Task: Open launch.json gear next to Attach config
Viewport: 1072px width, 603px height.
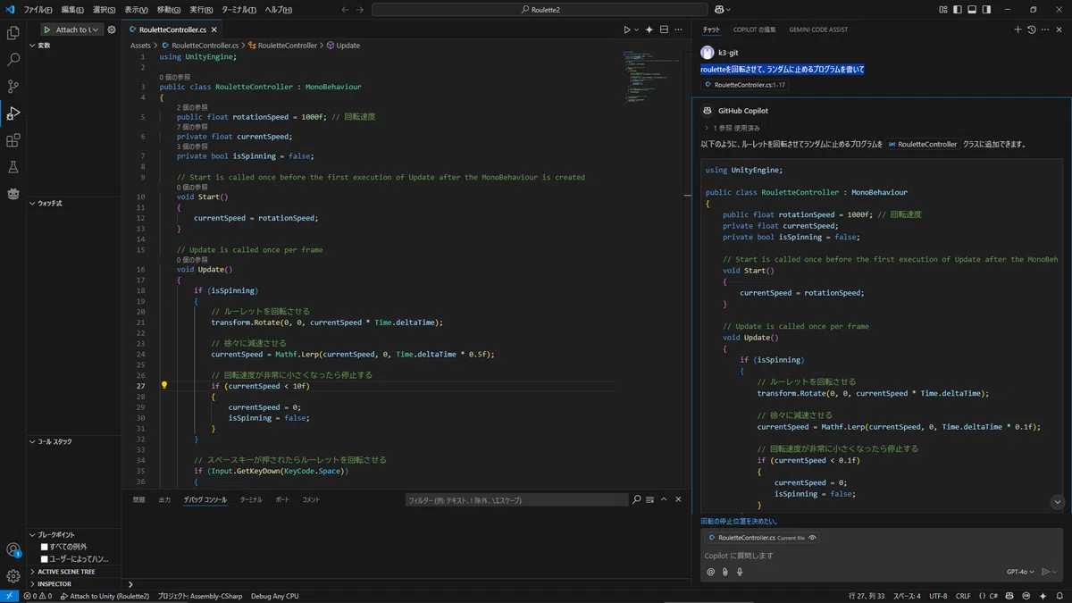Action: 112,29
